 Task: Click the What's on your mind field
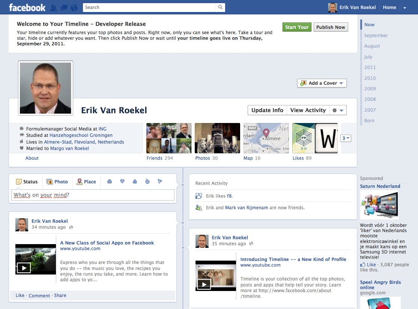pyautogui.click(x=93, y=195)
